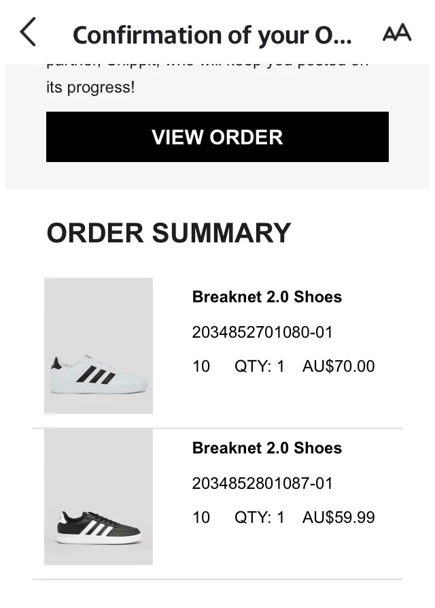Click size 10 of white shoes
This screenshot has height=608, width=435.
tap(201, 366)
